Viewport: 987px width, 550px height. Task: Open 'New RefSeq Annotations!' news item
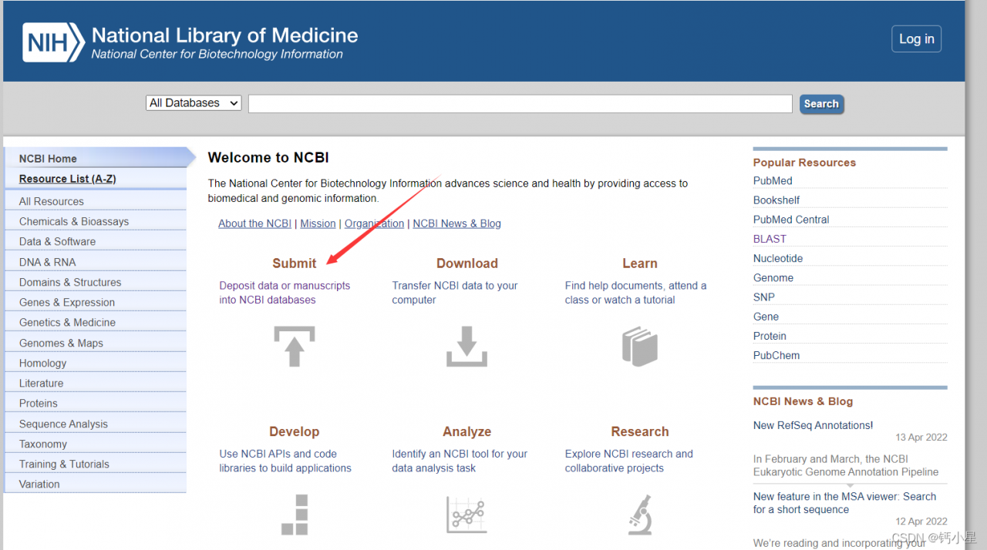(813, 425)
